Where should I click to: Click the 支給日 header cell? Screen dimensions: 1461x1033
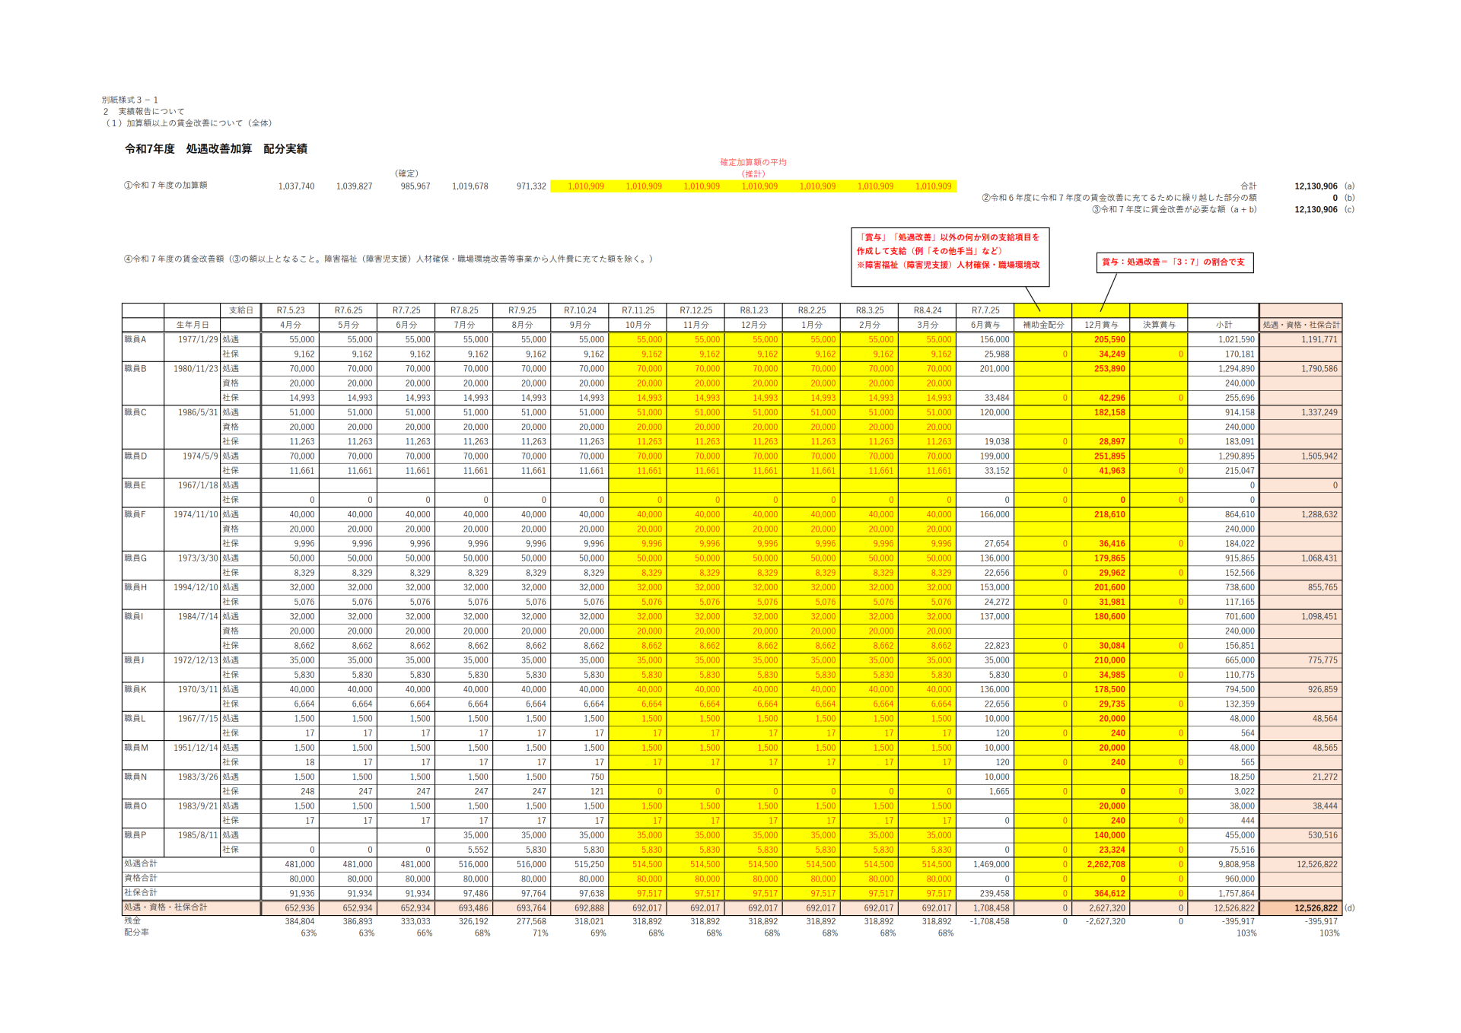tap(240, 310)
